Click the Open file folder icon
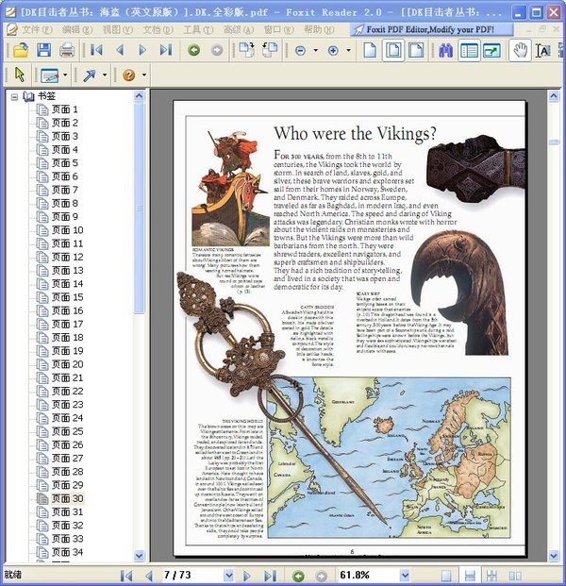The width and height of the screenshot is (566, 586). [x=21, y=50]
